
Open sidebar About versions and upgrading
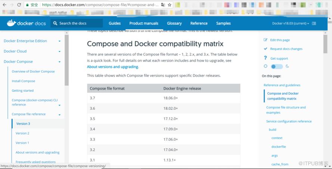pos(37,152)
